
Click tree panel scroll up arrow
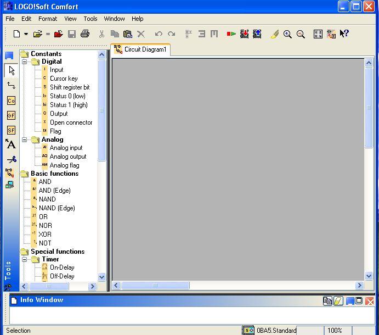point(102,55)
